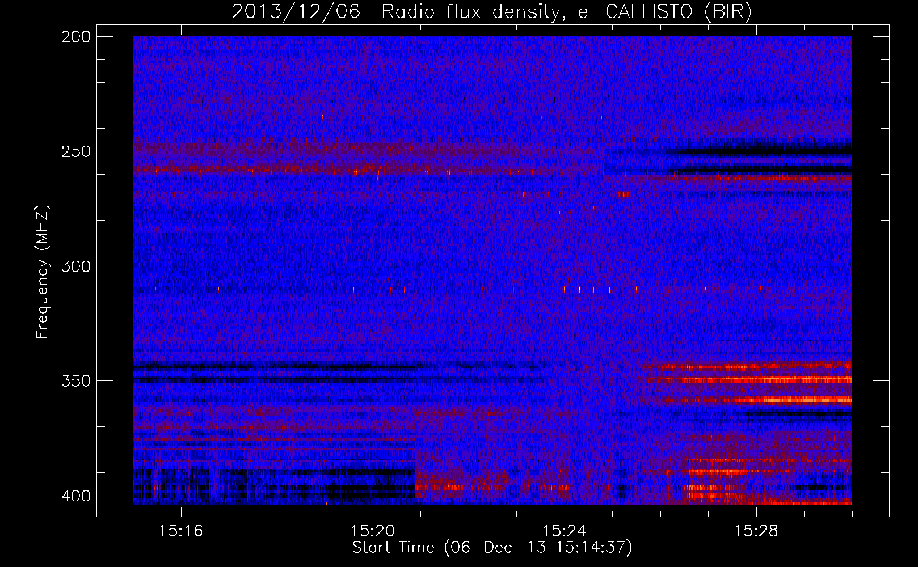Click the 200 frequency axis label
Screen dimensions: 918x567
coord(75,37)
